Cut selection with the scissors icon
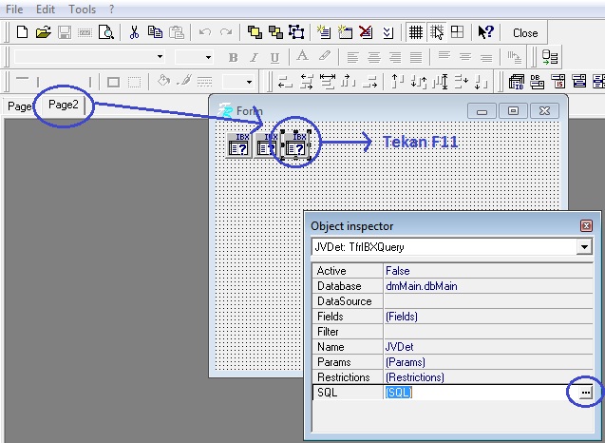Image resolution: width=605 pixels, height=443 pixels. click(x=134, y=32)
